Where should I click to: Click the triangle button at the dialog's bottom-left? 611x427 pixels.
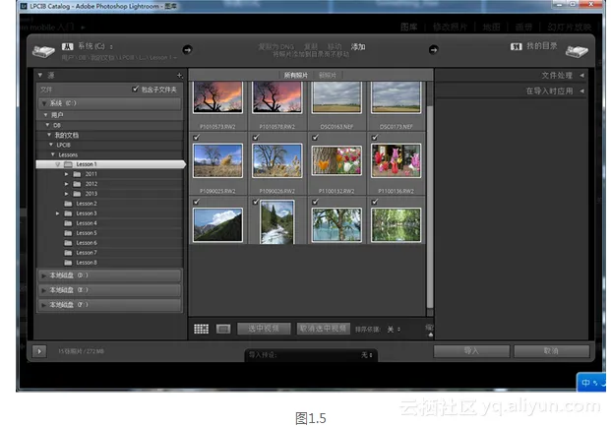tap(39, 351)
